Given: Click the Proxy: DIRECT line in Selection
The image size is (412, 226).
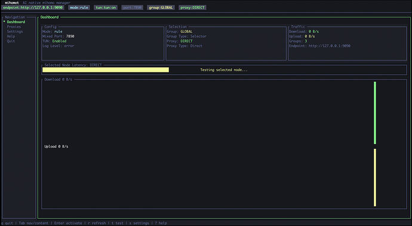Looking at the screenshot, I should point(180,41).
